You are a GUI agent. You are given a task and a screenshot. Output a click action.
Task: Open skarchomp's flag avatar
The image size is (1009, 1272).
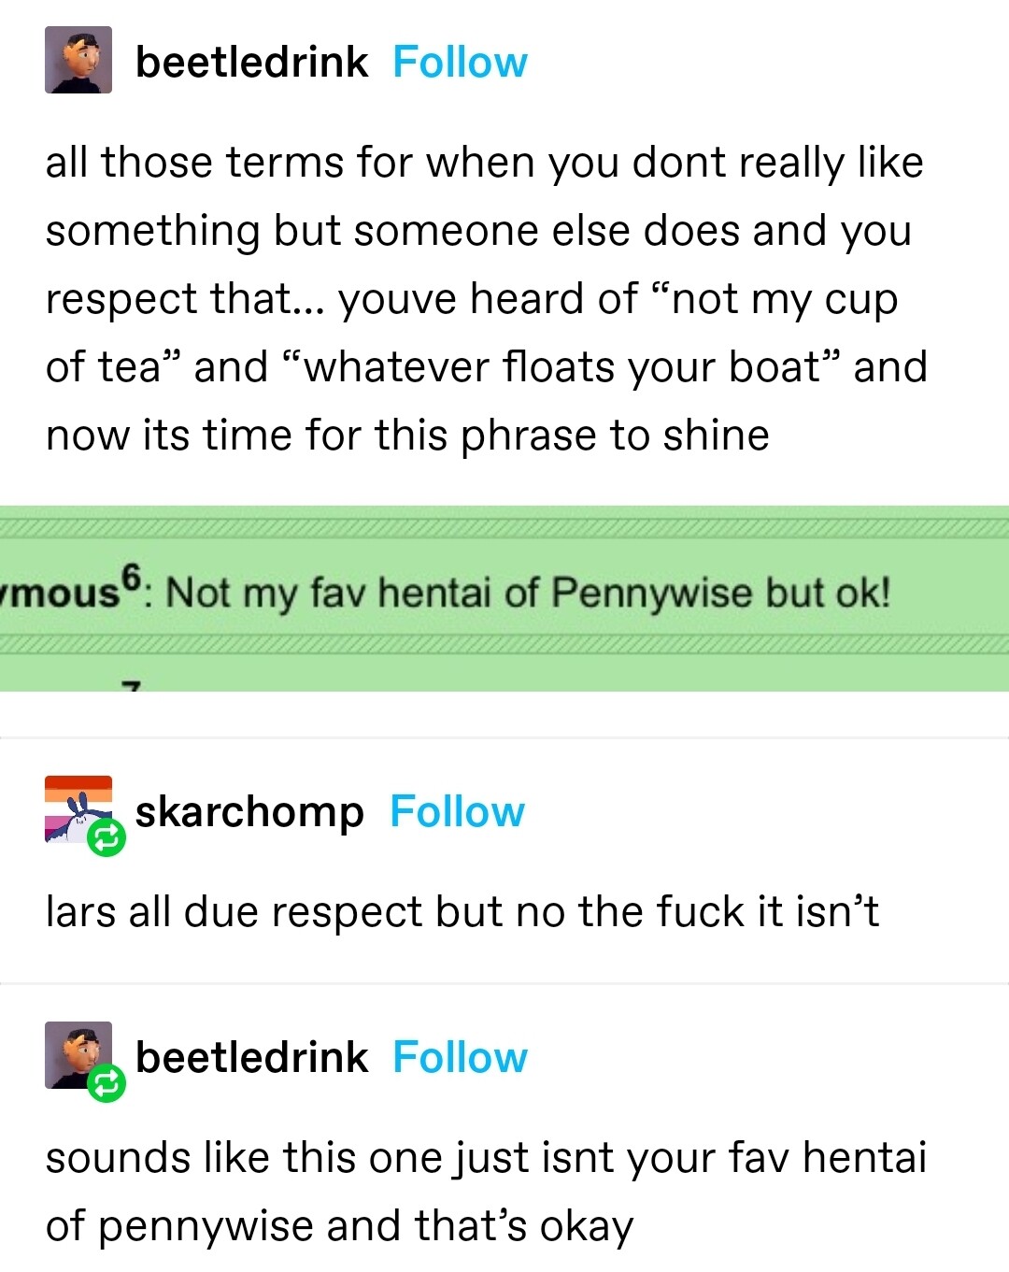click(x=75, y=806)
